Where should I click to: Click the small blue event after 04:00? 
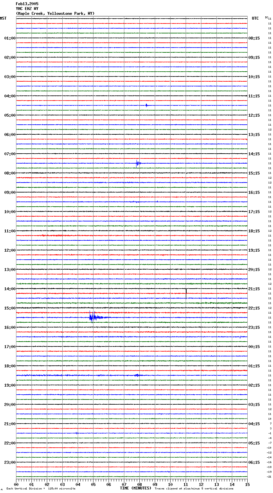click(146, 105)
